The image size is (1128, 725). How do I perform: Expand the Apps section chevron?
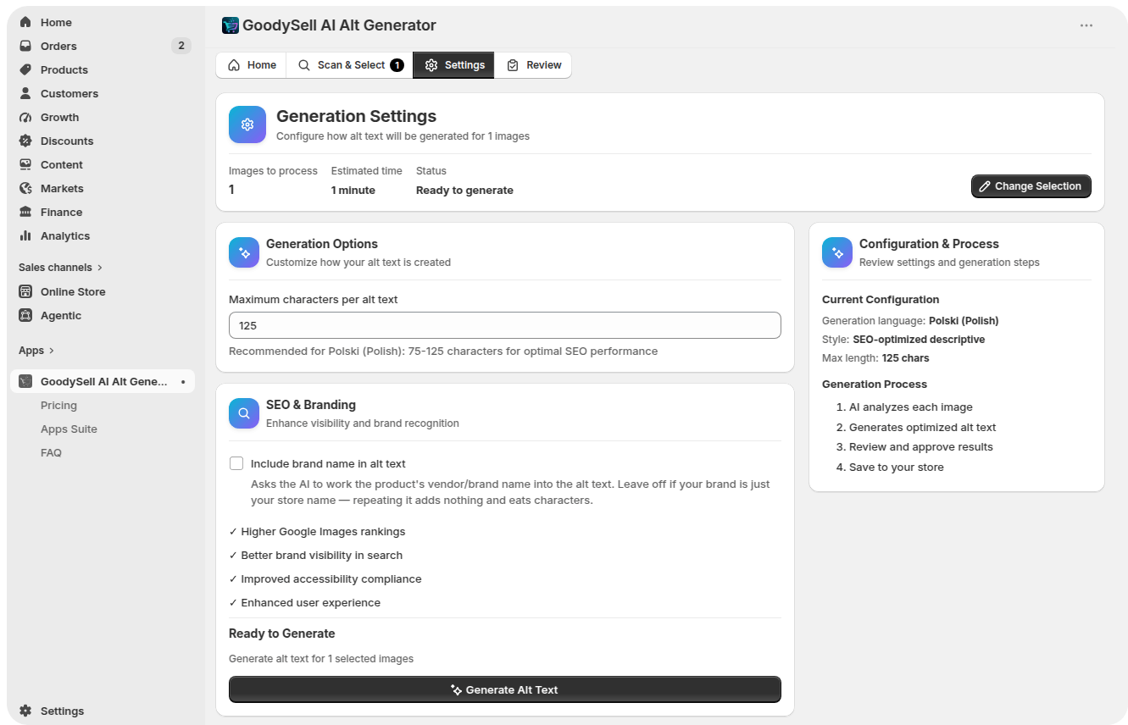tap(51, 350)
